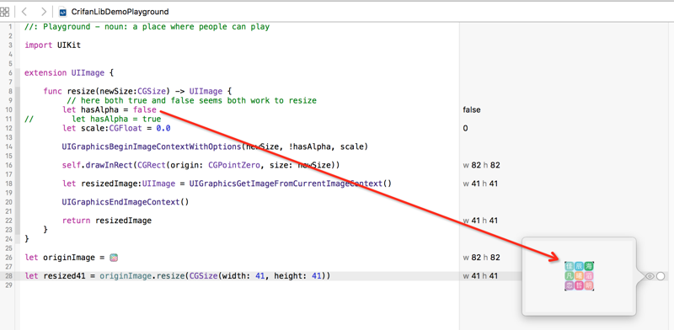Open CrifanLibDemoPlayground in the jump bar
The height and width of the screenshot is (330, 674).
(120, 12)
